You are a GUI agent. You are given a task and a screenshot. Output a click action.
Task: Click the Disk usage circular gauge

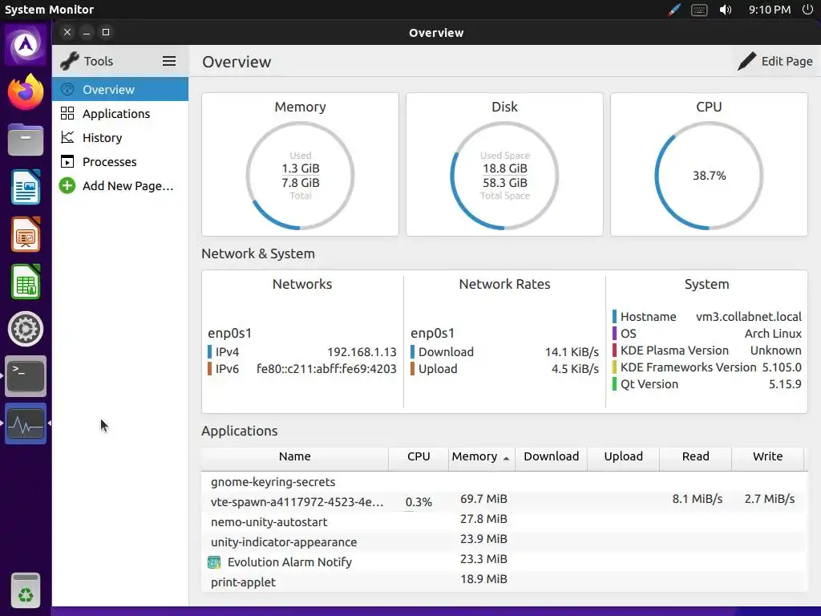[504, 176]
